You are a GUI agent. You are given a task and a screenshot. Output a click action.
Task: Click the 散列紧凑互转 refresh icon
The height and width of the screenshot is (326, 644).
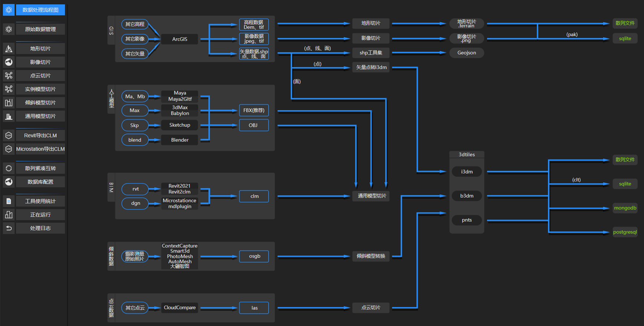point(9,168)
